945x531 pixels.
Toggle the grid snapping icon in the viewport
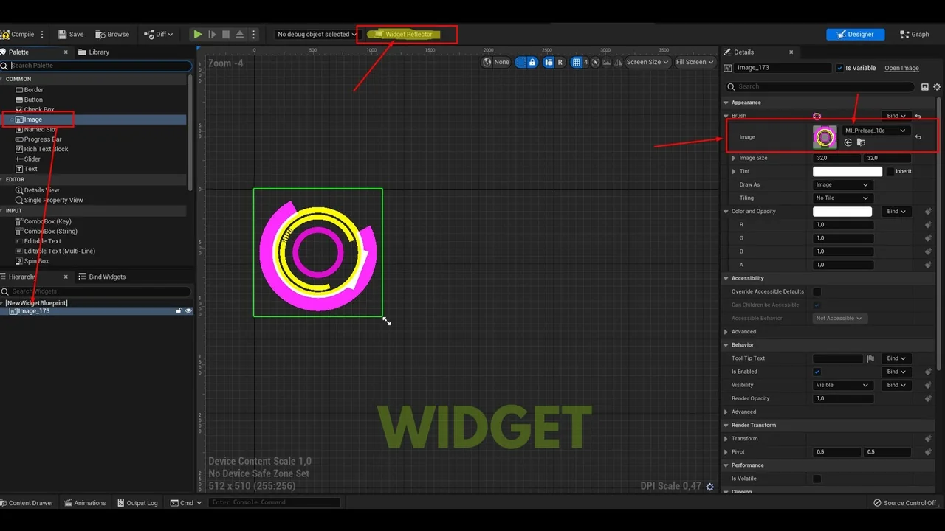[x=576, y=62]
